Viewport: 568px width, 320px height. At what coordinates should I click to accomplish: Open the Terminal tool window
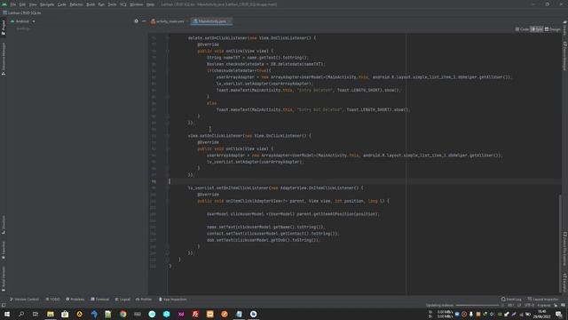tap(99, 300)
